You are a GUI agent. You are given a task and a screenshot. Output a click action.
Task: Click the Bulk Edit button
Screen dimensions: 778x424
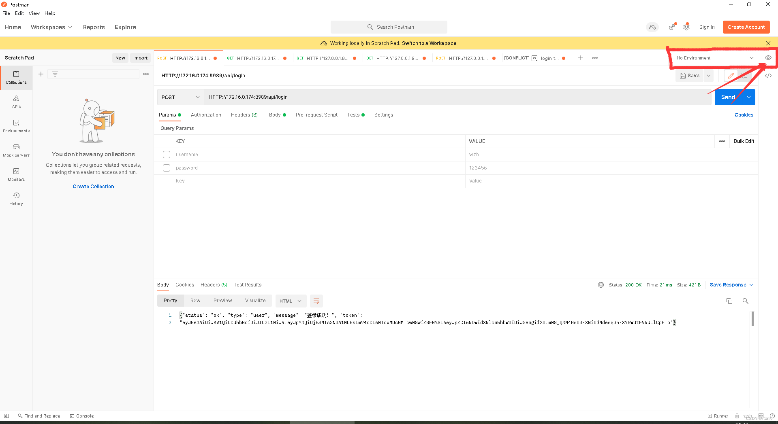[744, 141]
